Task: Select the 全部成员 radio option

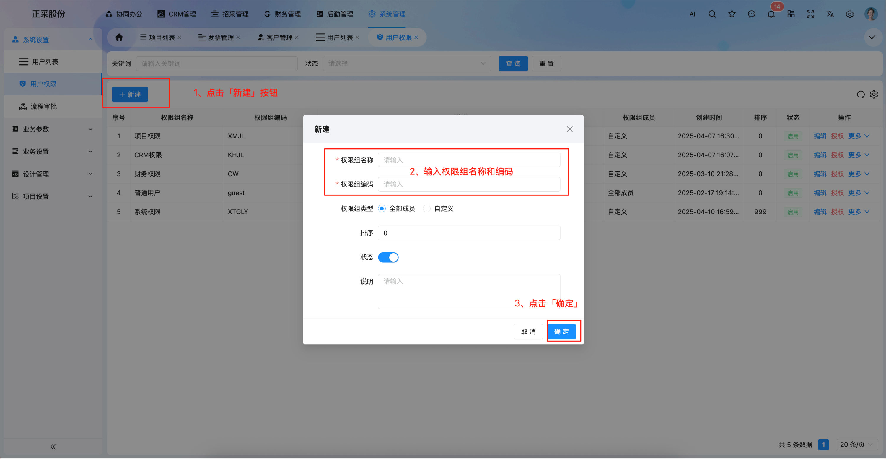Action: pyautogui.click(x=382, y=208)
